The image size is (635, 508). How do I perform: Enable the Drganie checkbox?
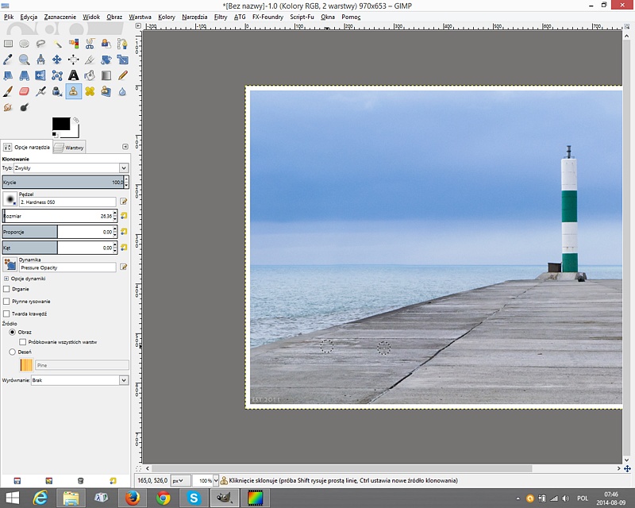pyautogui.click(x=6, y=289)
